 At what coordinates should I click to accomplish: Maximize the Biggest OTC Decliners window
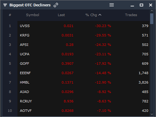point(141,5)
